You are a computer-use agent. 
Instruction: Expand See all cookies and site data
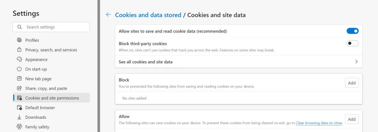(239, 62)
